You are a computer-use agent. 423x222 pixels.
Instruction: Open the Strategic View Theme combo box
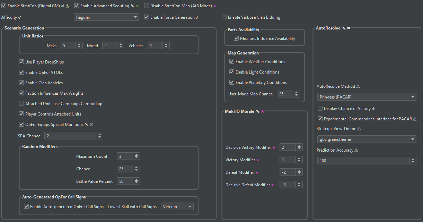tap(367, 139)
